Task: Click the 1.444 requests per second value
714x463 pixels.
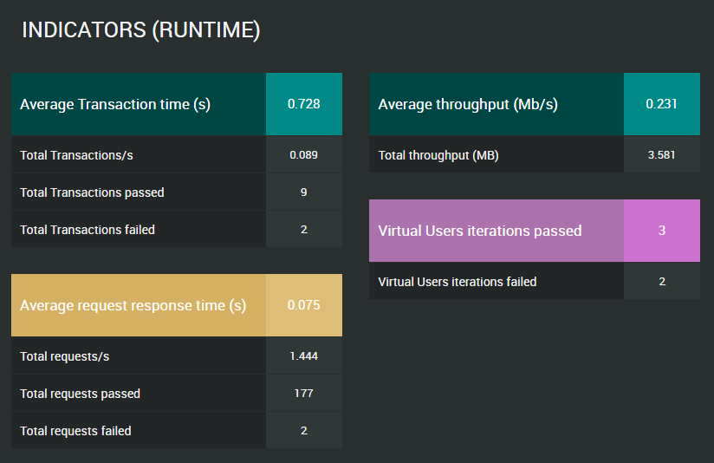Action: (303, 356)
